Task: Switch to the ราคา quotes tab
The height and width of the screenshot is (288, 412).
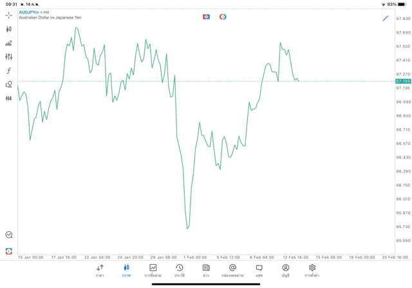Action: click(100, 271)
